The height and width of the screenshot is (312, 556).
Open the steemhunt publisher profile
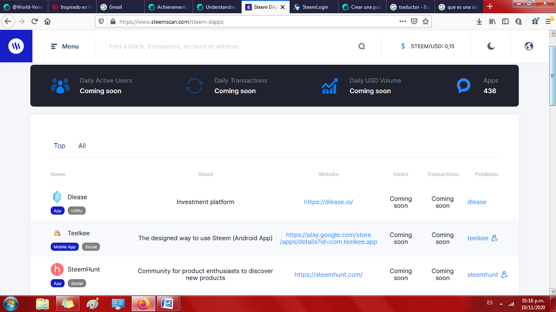(483, 274)
